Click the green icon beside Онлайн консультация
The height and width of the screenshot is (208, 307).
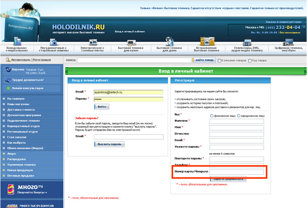tap(8, 88)
